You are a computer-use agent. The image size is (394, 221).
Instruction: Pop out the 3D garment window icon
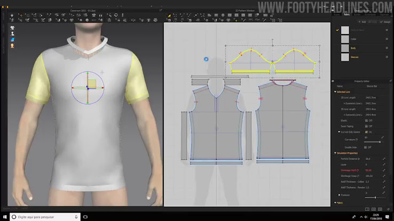pos(161,10)
